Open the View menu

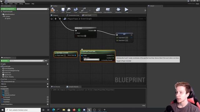point(16,4)
